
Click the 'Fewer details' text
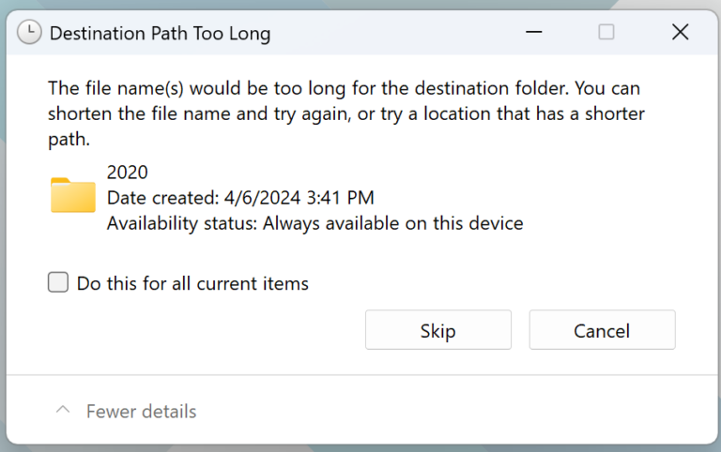click(x=141, y=412)
